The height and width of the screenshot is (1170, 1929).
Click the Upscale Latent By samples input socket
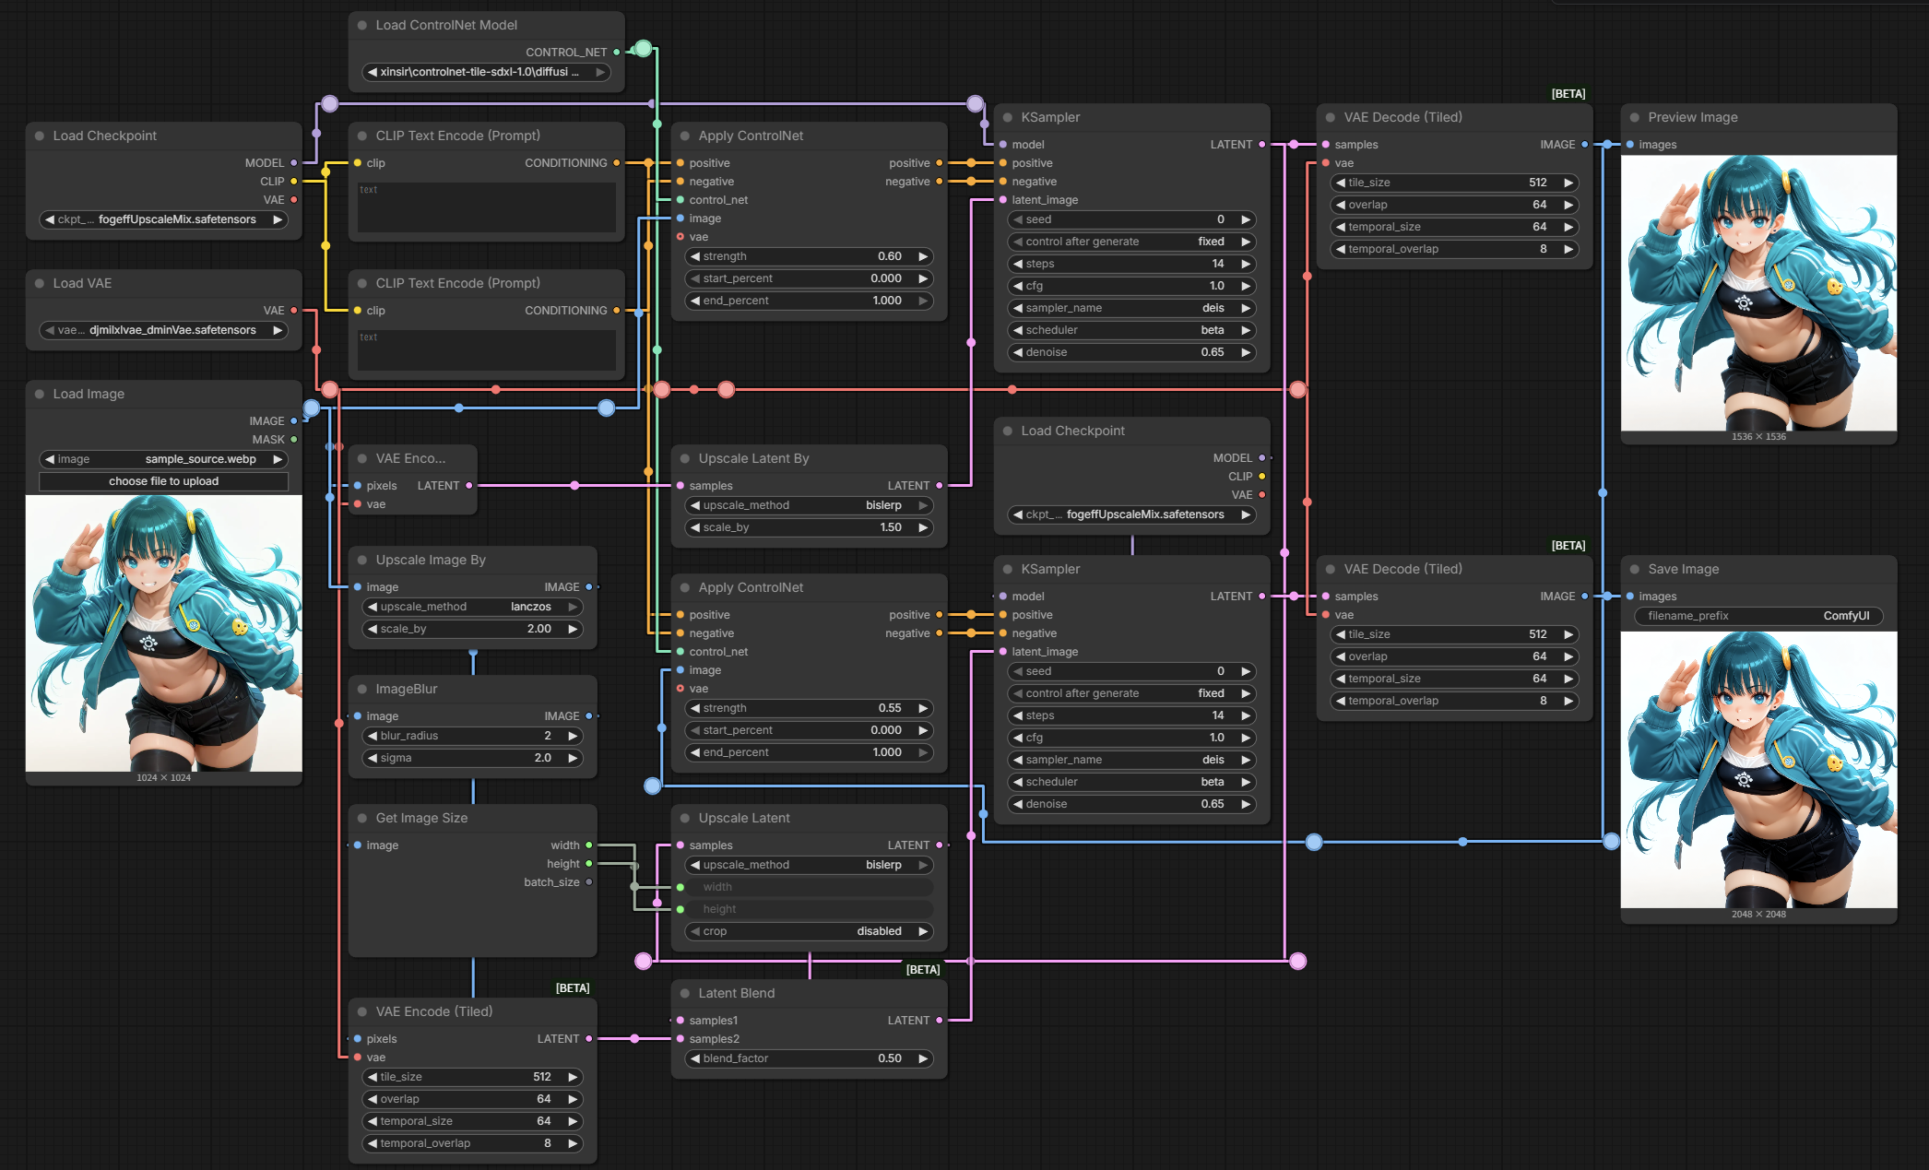click(x=680, y=486)
